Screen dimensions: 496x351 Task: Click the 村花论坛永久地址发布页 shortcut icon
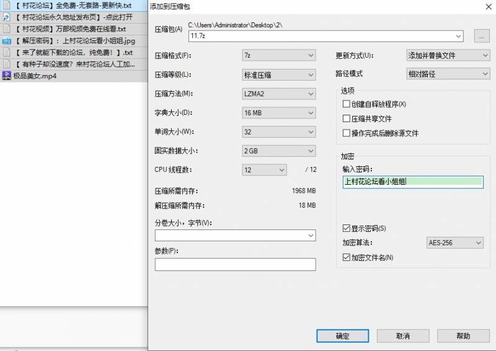[x=6, y=17]
